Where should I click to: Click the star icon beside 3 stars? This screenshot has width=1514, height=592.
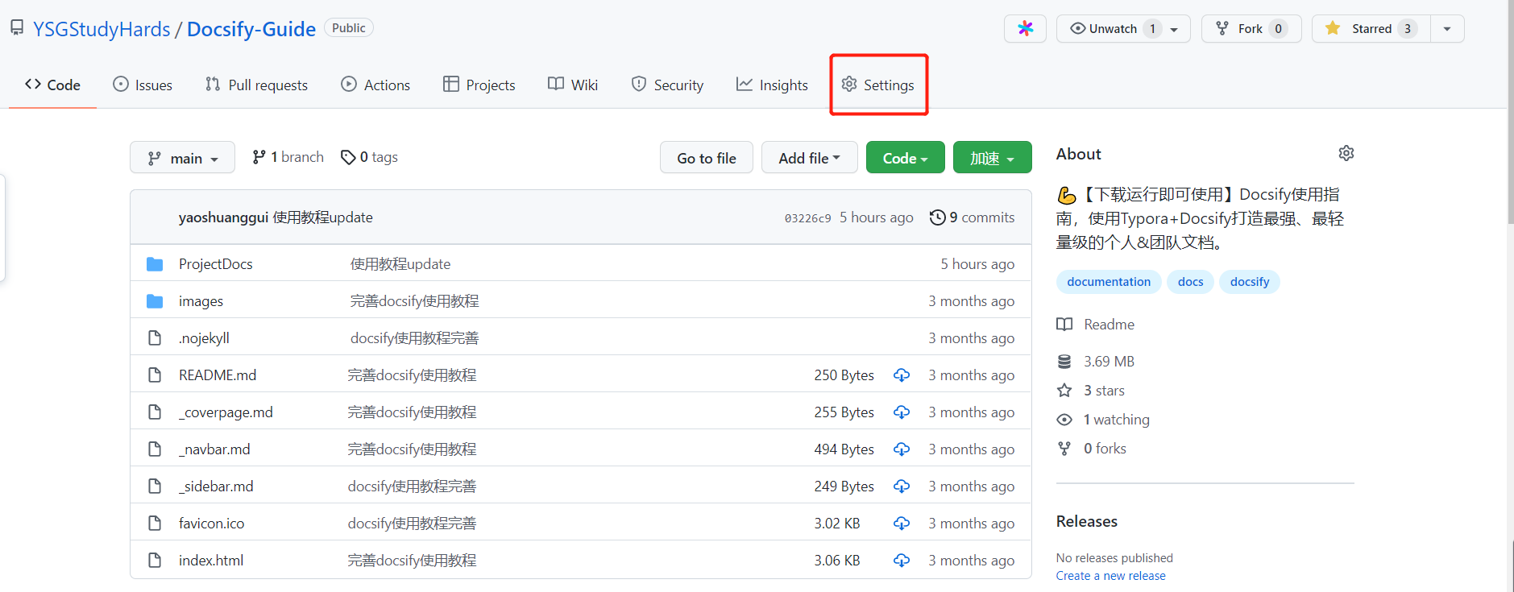tap(1064, 391)
